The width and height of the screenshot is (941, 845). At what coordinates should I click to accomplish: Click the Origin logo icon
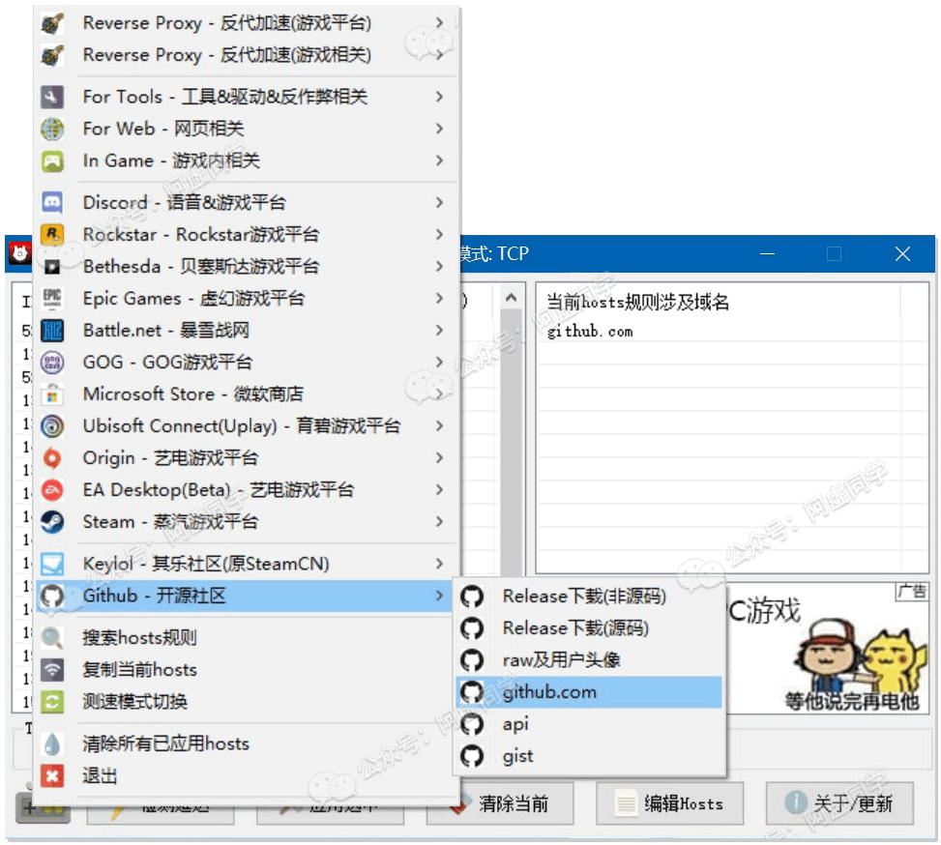52,458
